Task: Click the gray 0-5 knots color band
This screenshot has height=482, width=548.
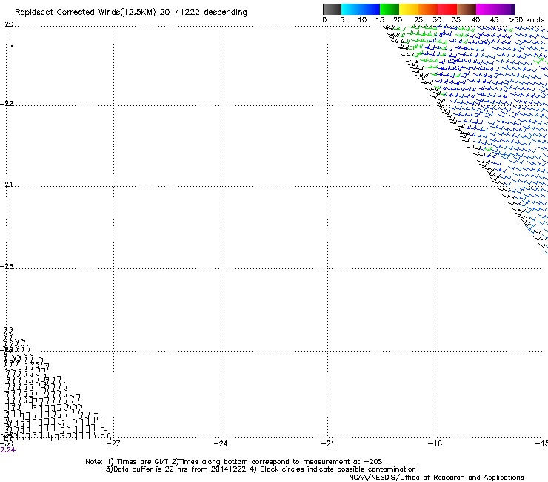Action: coord(332,9)
